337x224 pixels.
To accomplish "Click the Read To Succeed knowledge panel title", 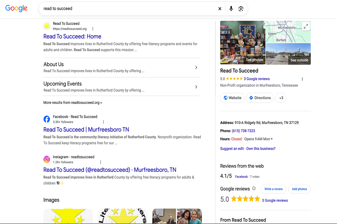I will 239,71.
